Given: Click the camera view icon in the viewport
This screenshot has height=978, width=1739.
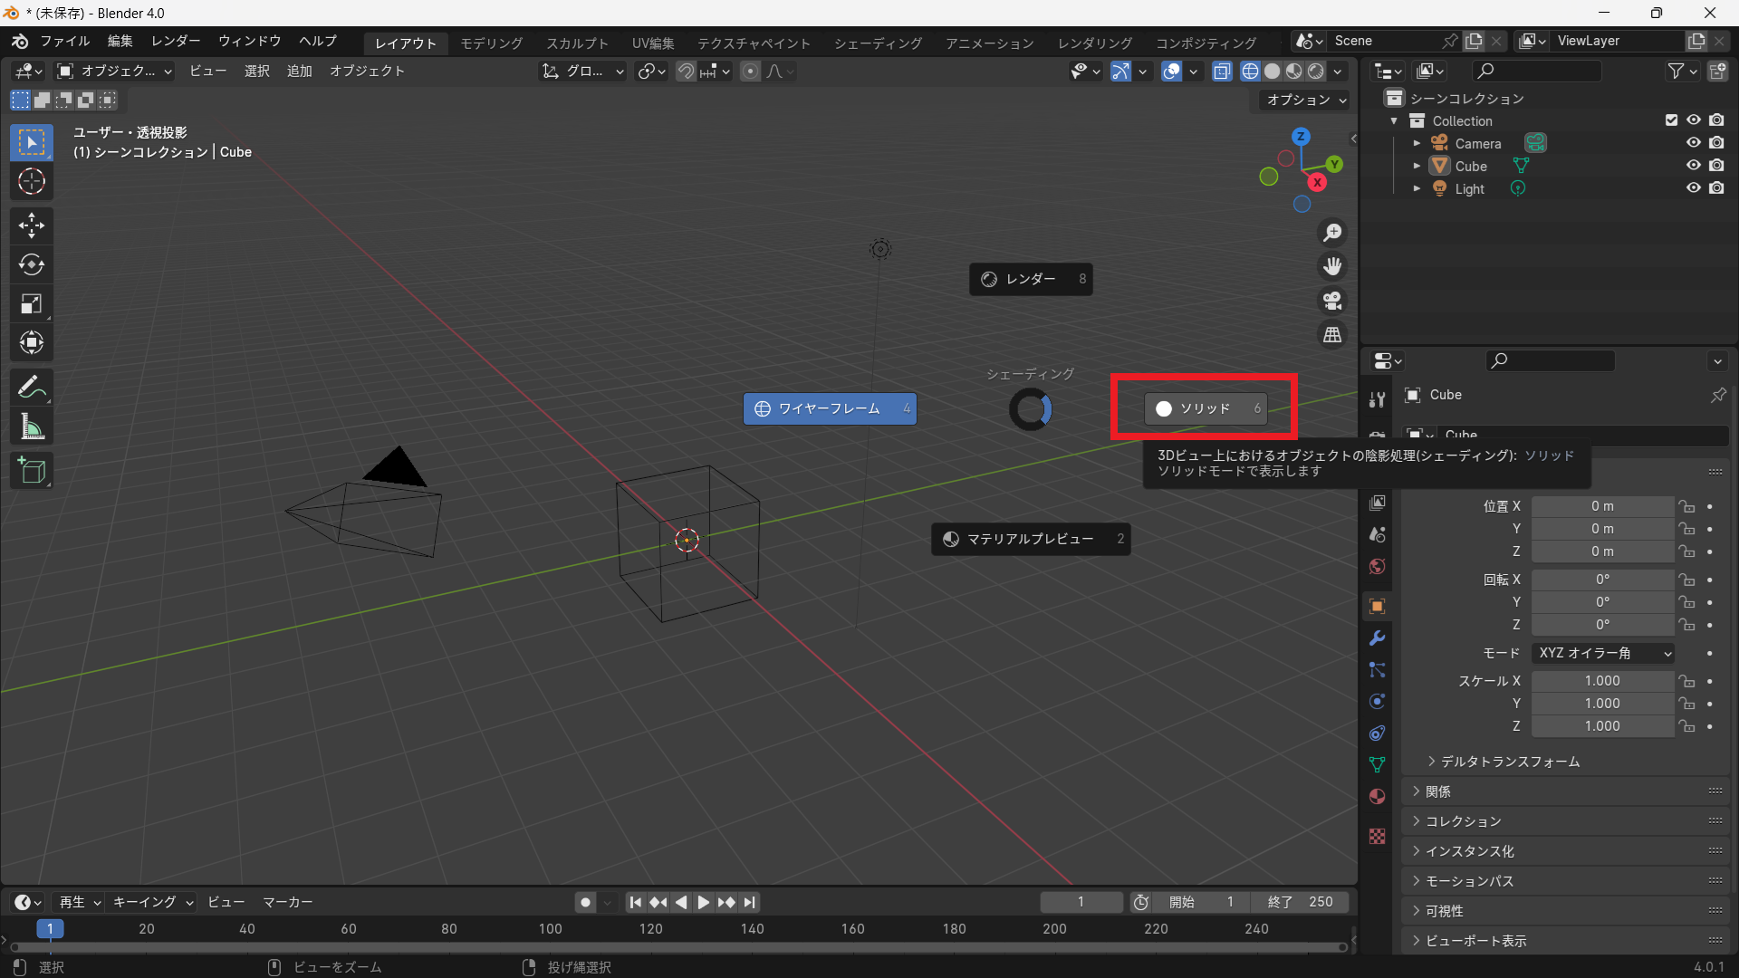Looking at the screenshot, I should pos(1332,301).
